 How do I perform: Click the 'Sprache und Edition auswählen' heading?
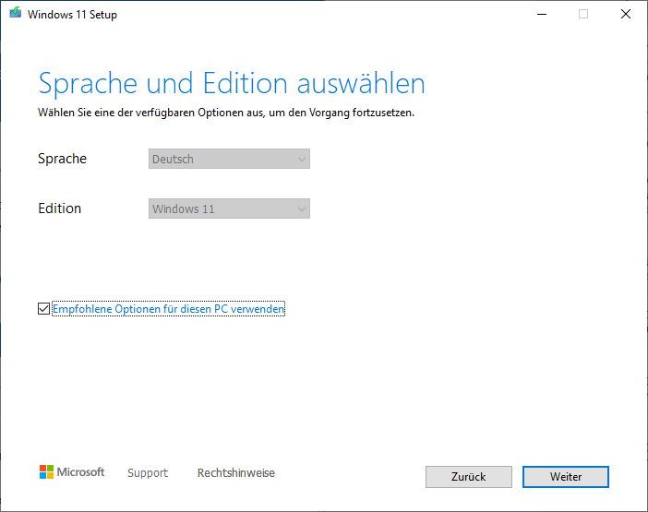231,84
